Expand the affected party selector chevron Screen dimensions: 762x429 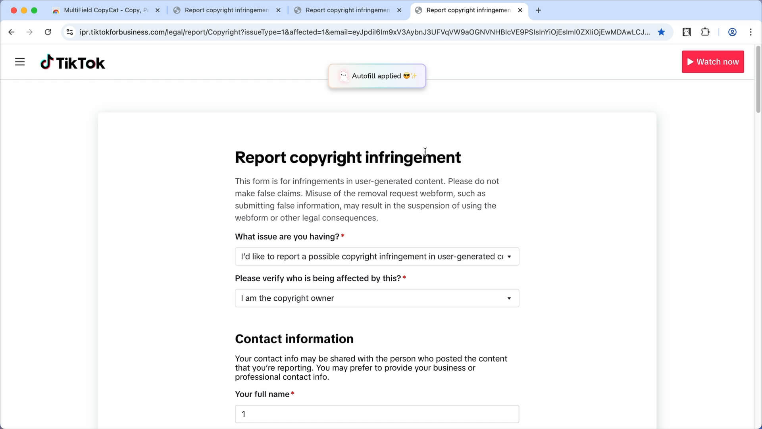(x=510, y=298)
